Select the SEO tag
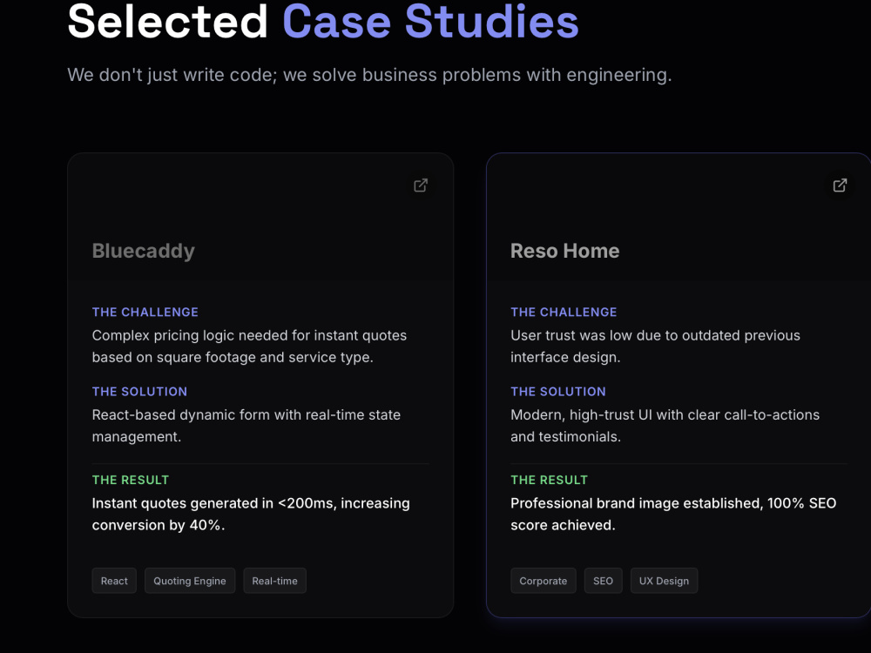This screenshot has width=871, height=653. pyautogui.click(x=603, y=581)
